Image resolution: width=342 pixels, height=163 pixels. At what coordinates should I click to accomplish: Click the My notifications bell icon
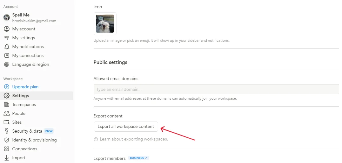coord(6,47)
